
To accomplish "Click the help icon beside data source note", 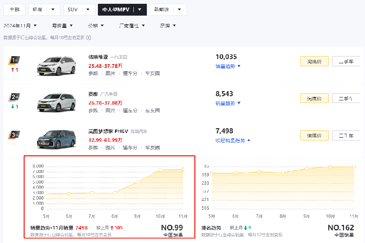I will coord(89,38).
